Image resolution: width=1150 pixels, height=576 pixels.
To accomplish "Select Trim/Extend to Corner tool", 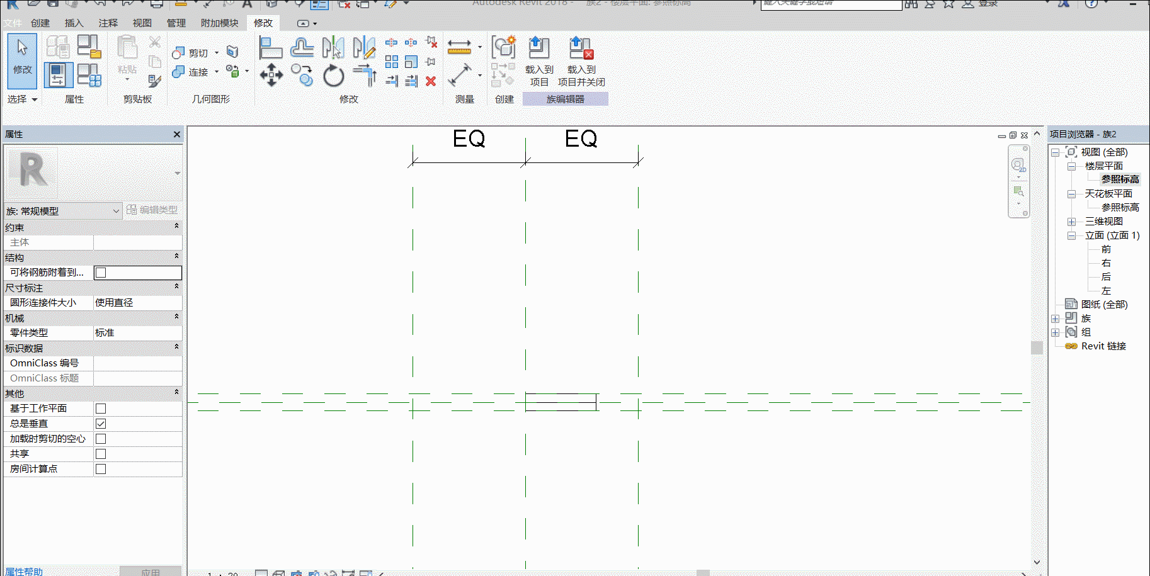I will coord(364,75).
